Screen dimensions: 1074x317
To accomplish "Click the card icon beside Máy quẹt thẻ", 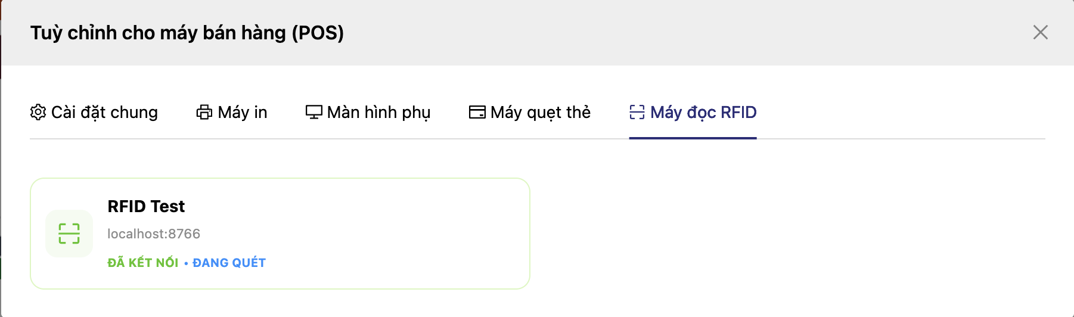I will [477, 112].
